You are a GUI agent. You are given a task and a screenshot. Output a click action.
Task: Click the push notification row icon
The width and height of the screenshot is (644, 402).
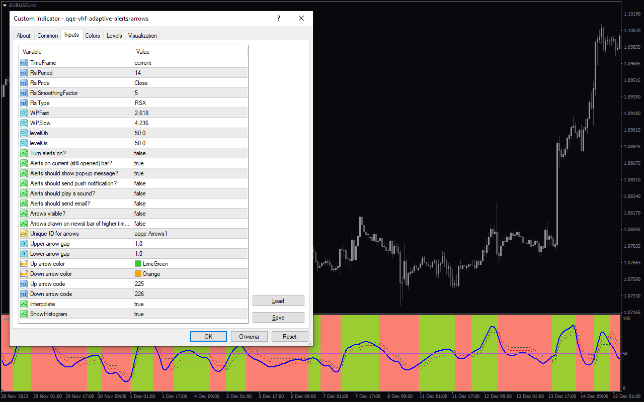24,183
